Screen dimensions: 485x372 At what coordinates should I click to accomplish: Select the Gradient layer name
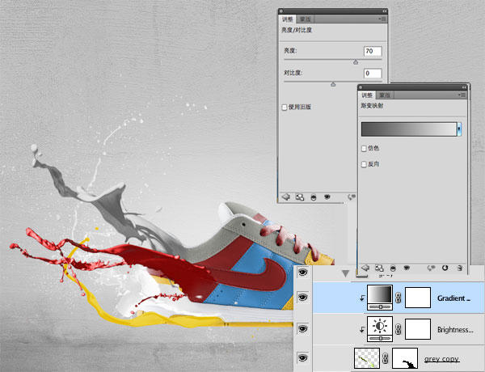coord(453,298)
